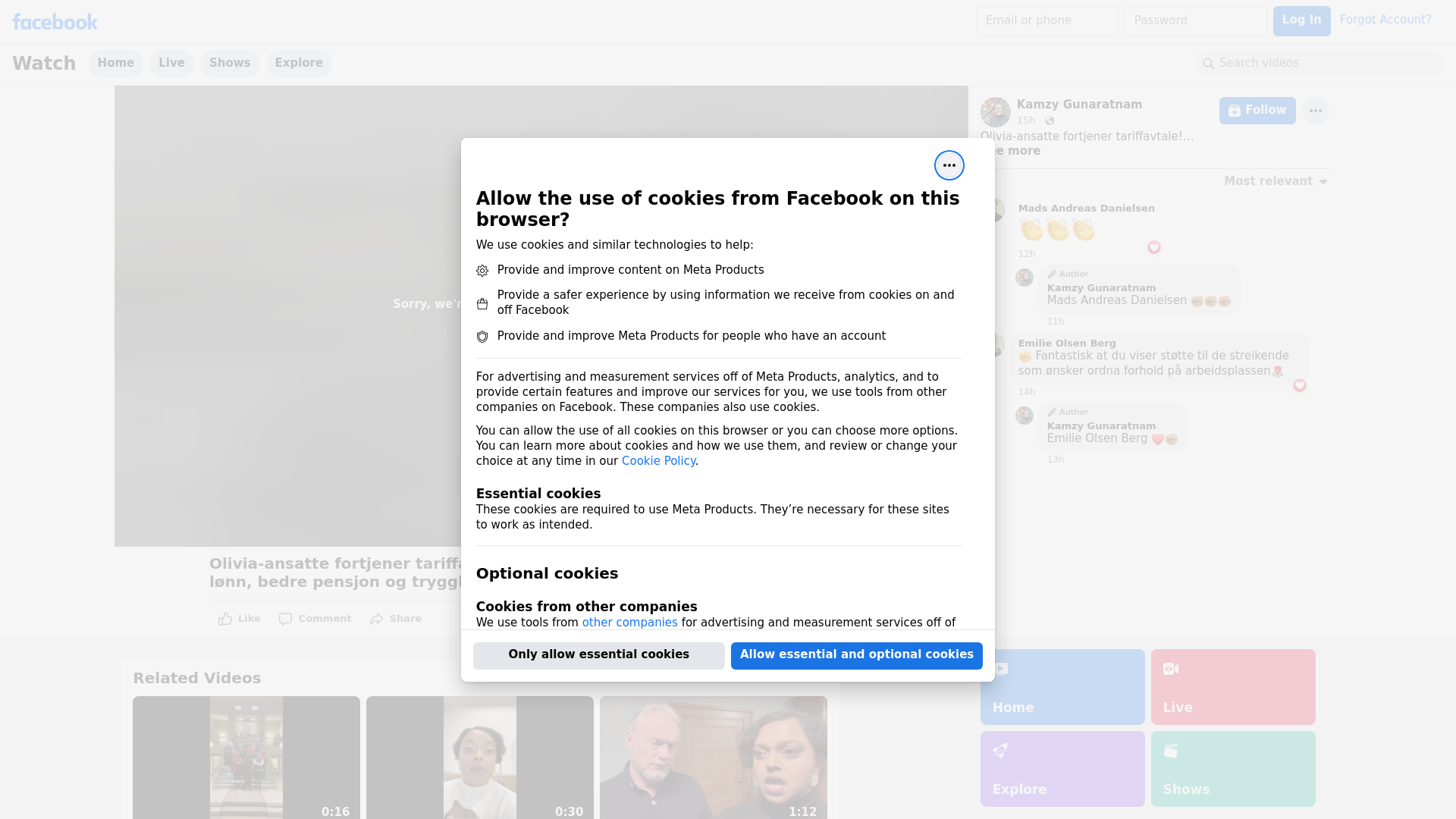Click the Facebook logo
Screen dimensions: 1456x819
click(55, 21)
